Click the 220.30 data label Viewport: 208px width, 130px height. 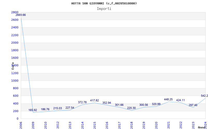pos(131,108)
